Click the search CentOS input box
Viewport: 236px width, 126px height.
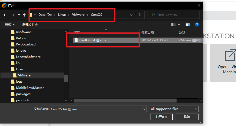(x=174, y=15)
